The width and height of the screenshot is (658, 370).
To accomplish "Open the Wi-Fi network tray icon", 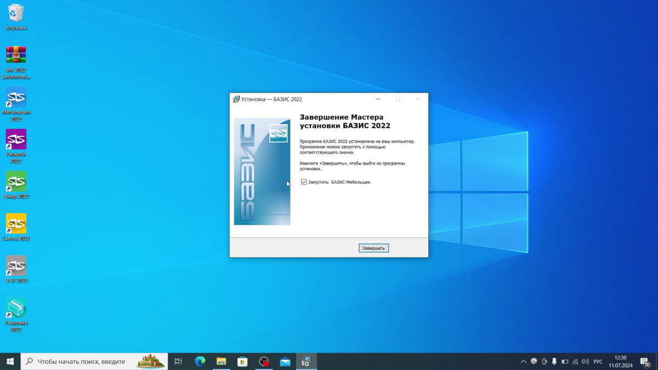I will (x=575, y=362).
